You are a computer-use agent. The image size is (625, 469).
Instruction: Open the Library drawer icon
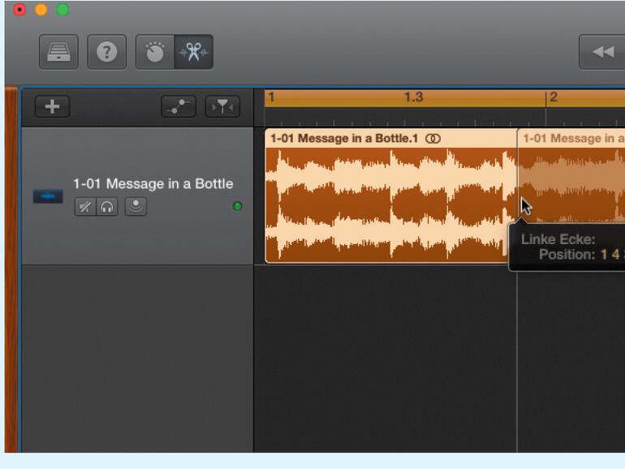click(58, 52)
